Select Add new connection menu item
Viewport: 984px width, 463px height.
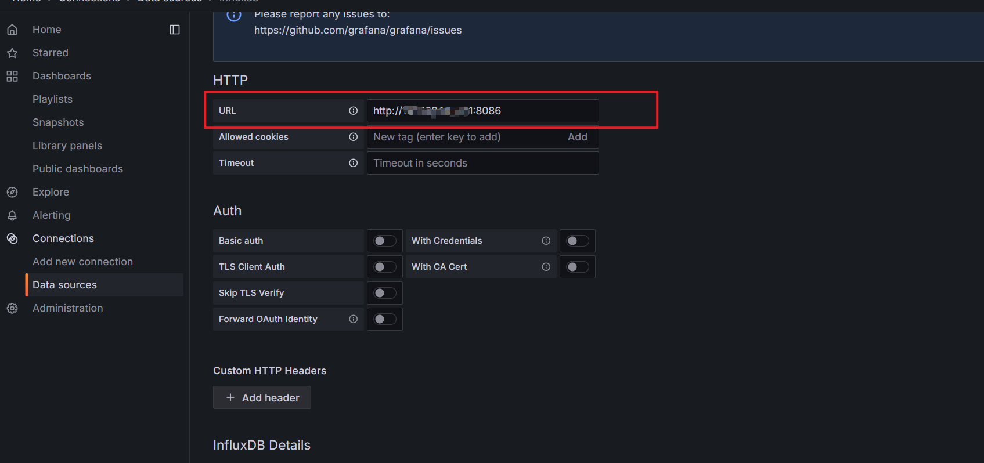[82, 262]
